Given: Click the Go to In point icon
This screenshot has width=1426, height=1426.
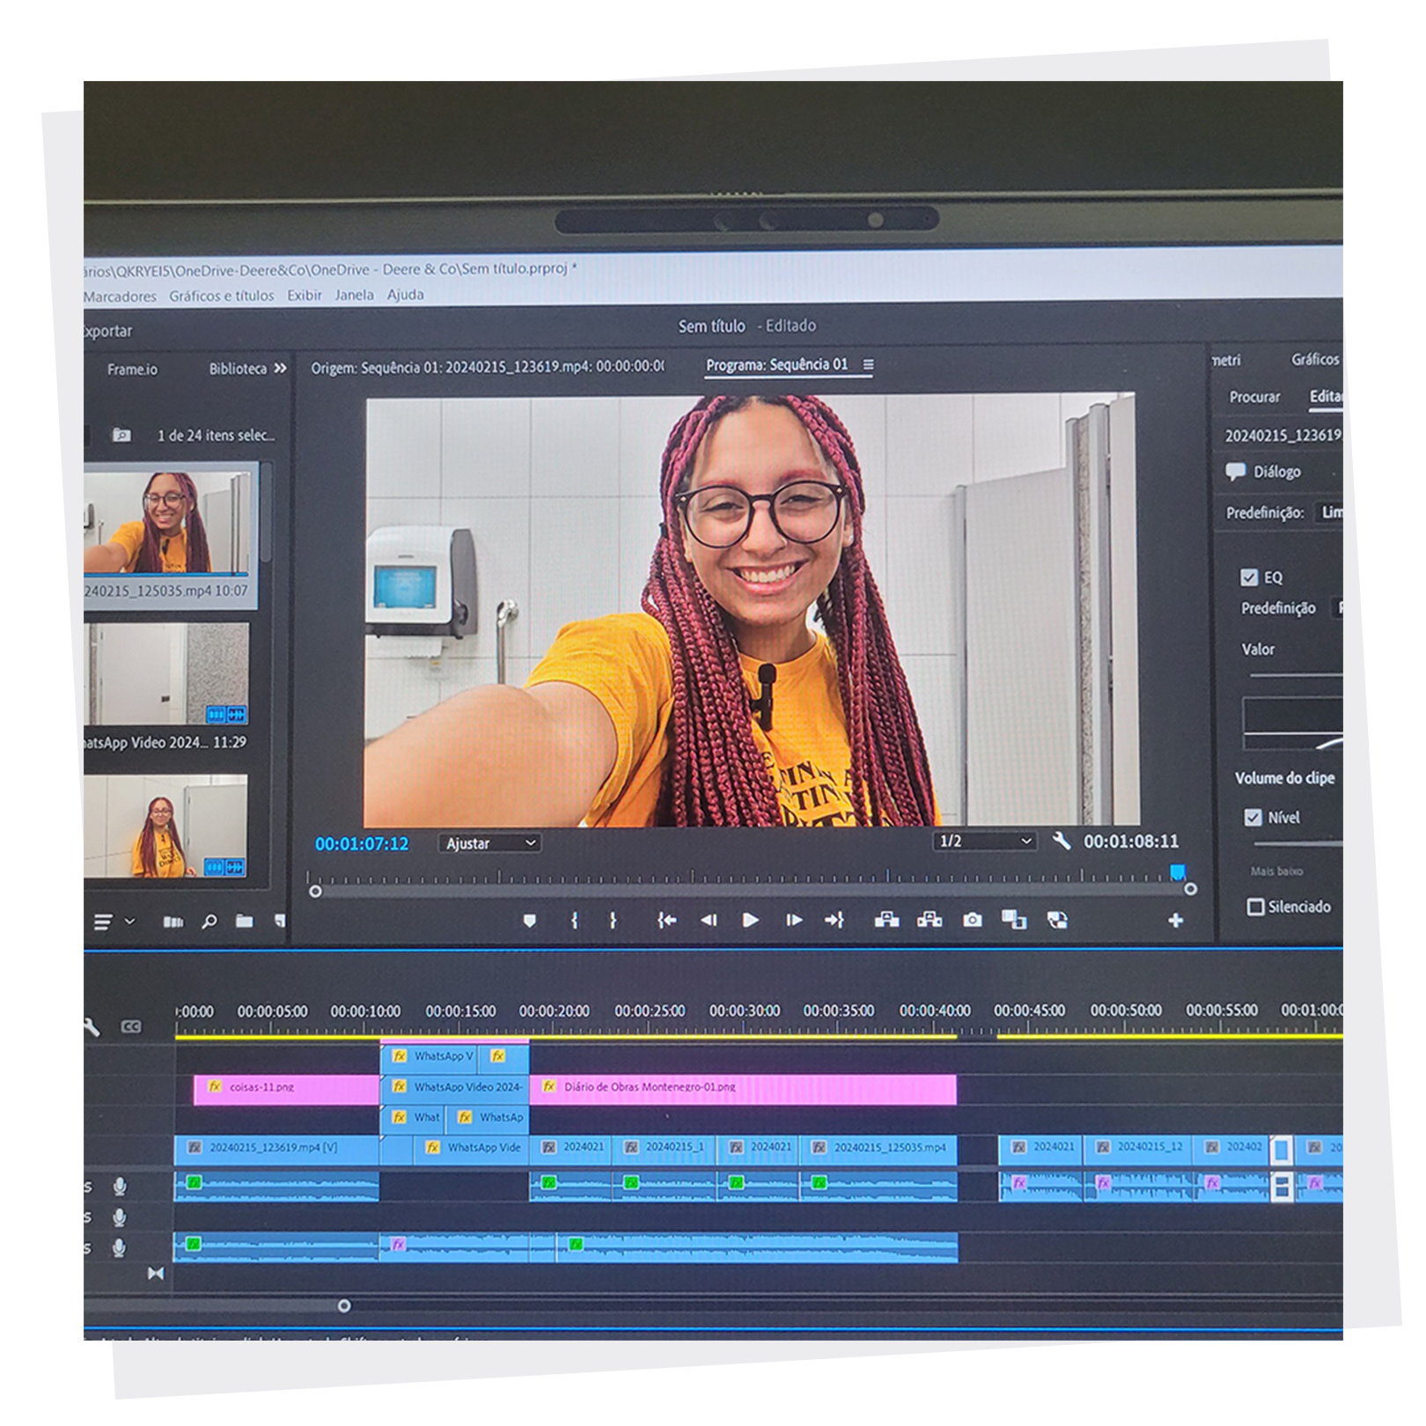Looking at the screenshot, I should pos(666,920).
